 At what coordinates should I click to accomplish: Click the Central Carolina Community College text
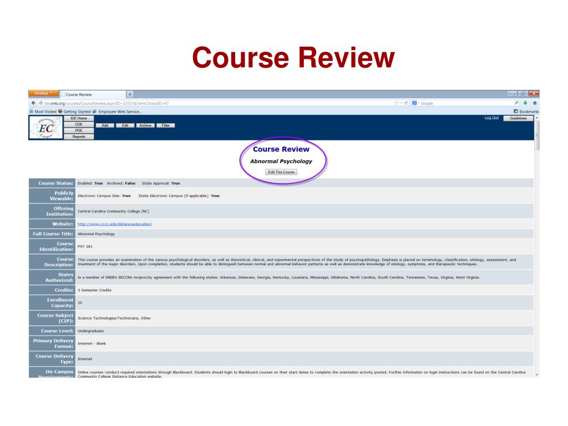[113, 211]
